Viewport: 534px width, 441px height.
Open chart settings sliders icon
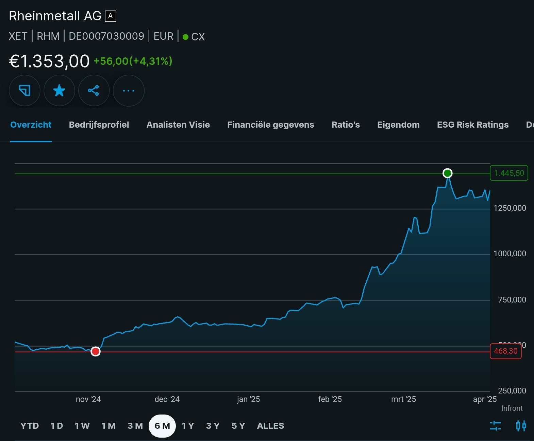[495, 425]
